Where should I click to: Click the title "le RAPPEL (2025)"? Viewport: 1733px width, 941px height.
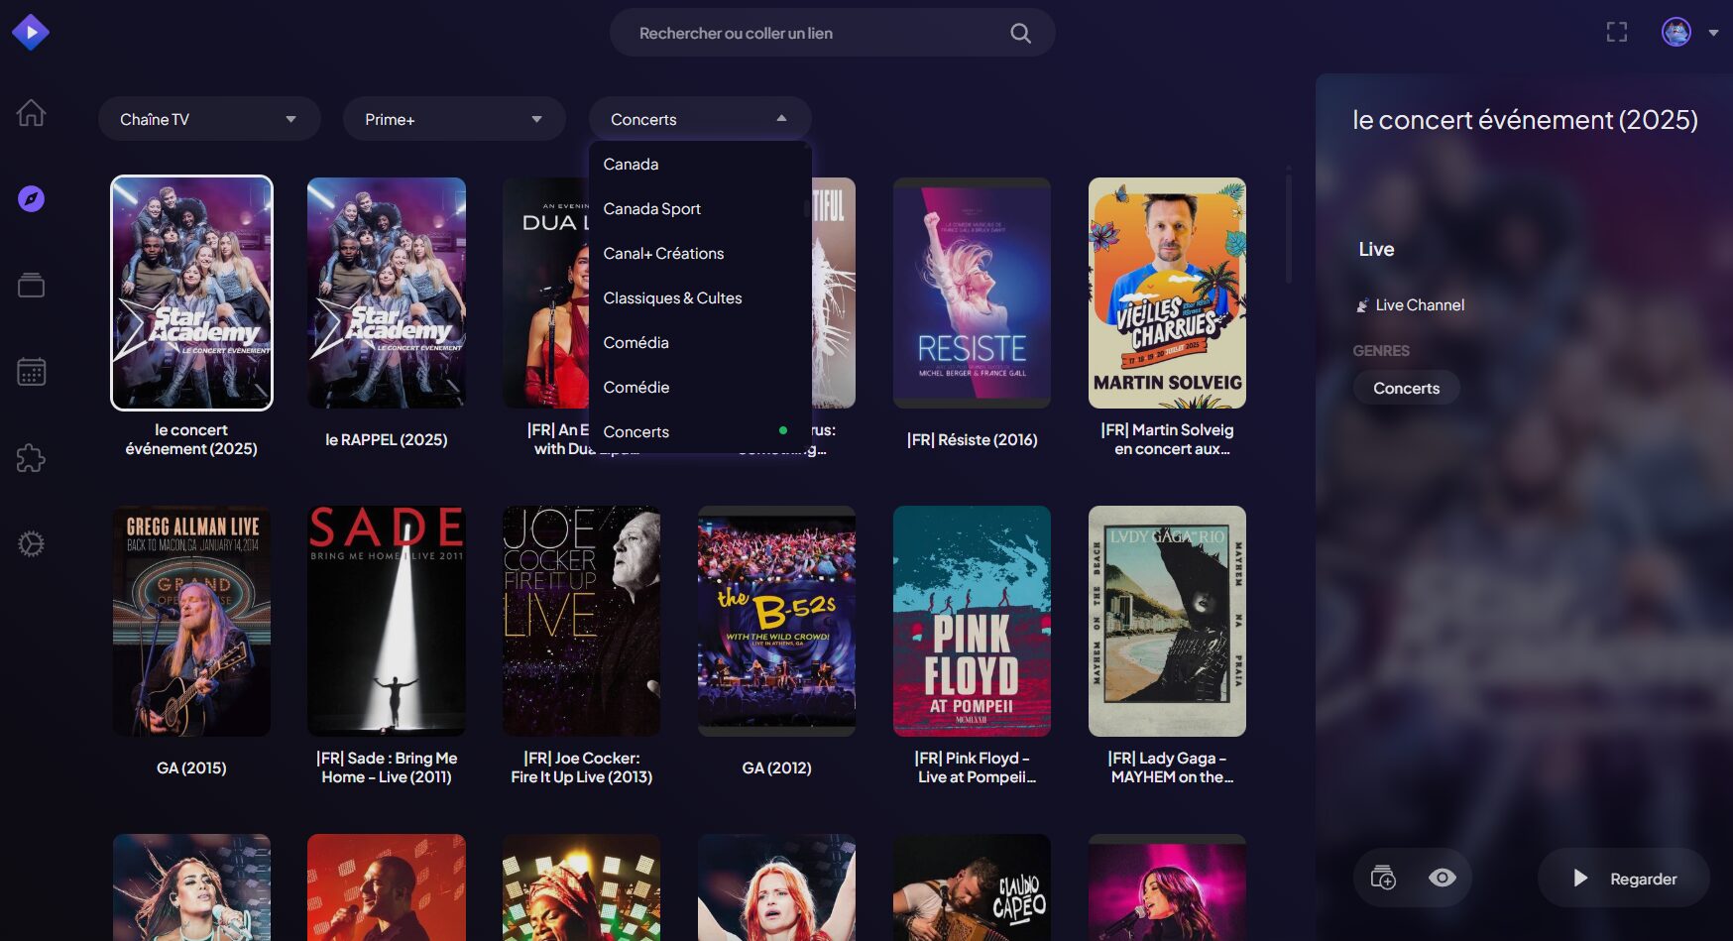[387, 439]
